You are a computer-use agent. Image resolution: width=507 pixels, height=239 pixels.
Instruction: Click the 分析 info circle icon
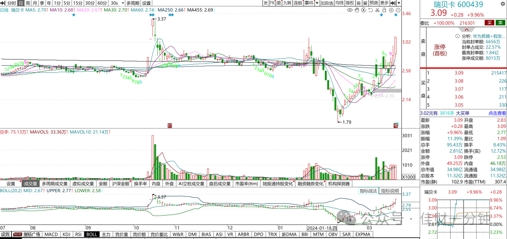458,36
